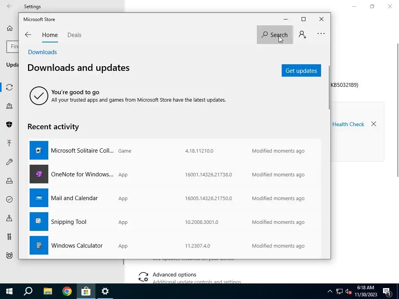
Task: Open Windows Security shield in Settings
Action: click(x=9, y=124)
